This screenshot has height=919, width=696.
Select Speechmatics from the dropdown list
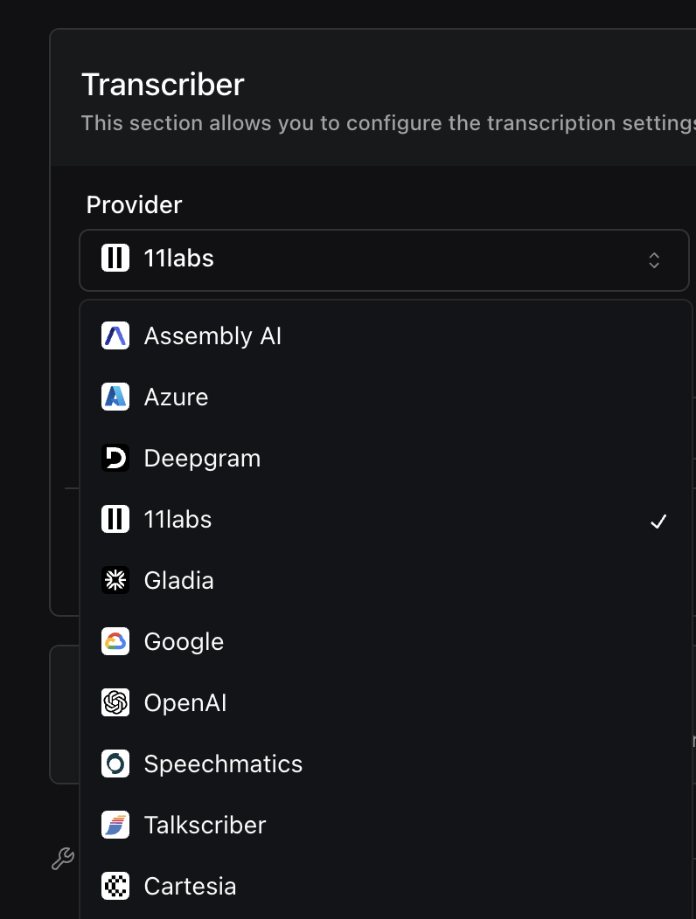click(x=223, y=764)
